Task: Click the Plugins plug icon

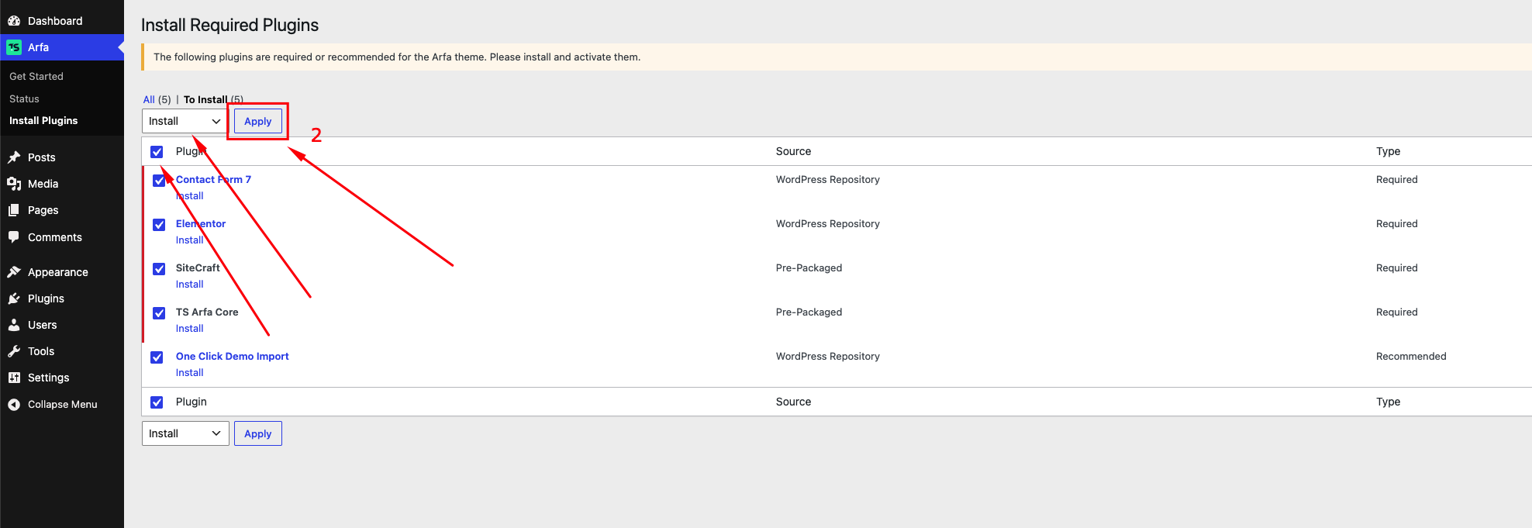Action: coord(14,299)
